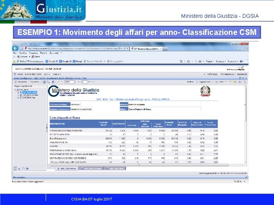
Task: Open the Visualizza dropdown in report toolbar
Action: [35, 82]
